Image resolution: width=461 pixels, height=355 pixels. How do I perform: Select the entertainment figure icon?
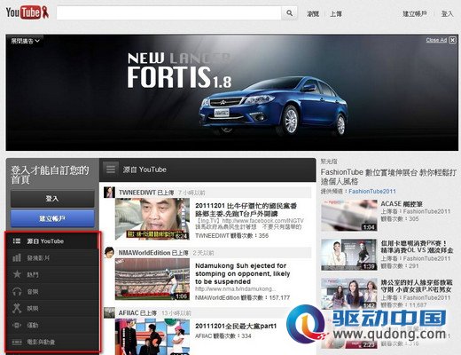point(17,308)
